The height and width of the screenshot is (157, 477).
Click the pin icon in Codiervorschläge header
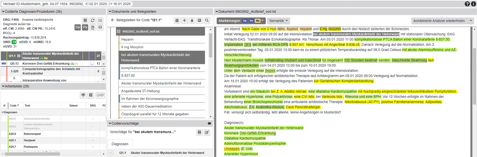coord(210,123)
